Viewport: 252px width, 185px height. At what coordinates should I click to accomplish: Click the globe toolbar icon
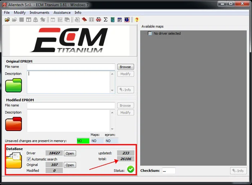(x=127, y=20)
